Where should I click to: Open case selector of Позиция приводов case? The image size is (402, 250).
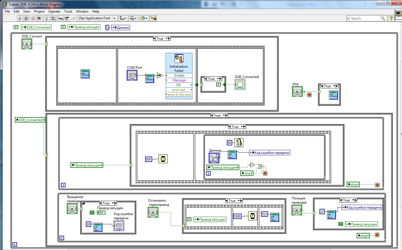click(x=348, y=200)
